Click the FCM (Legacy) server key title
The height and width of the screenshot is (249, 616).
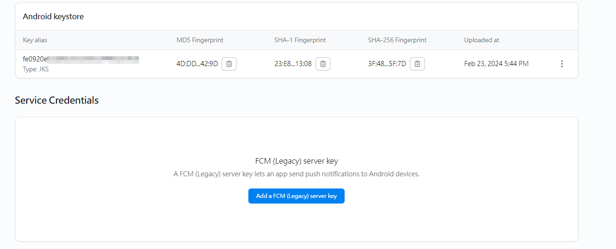click(296, 161)
